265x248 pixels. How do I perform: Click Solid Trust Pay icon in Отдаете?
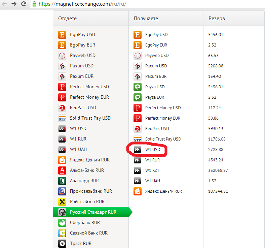coord(62,118)
